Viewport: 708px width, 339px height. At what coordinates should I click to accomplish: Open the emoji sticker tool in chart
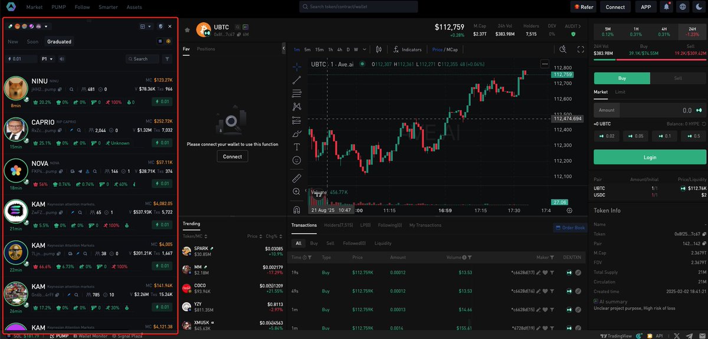coord(296,160)
